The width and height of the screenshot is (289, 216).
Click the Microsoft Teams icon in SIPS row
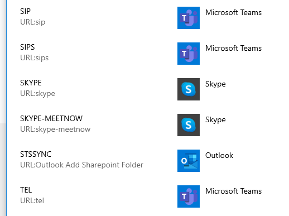pyautogui.click(x=189, y=54)
